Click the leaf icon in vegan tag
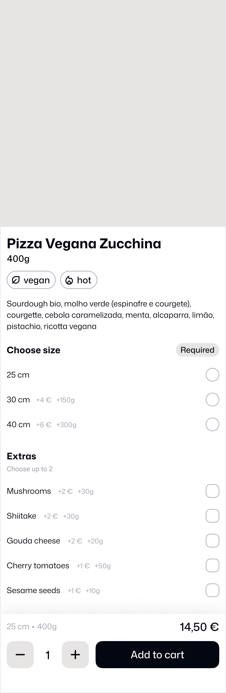 [16, 280]
